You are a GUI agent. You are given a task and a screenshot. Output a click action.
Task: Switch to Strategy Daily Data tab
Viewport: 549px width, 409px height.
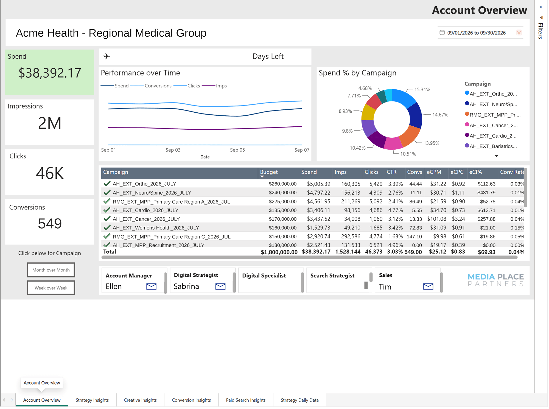299,400
